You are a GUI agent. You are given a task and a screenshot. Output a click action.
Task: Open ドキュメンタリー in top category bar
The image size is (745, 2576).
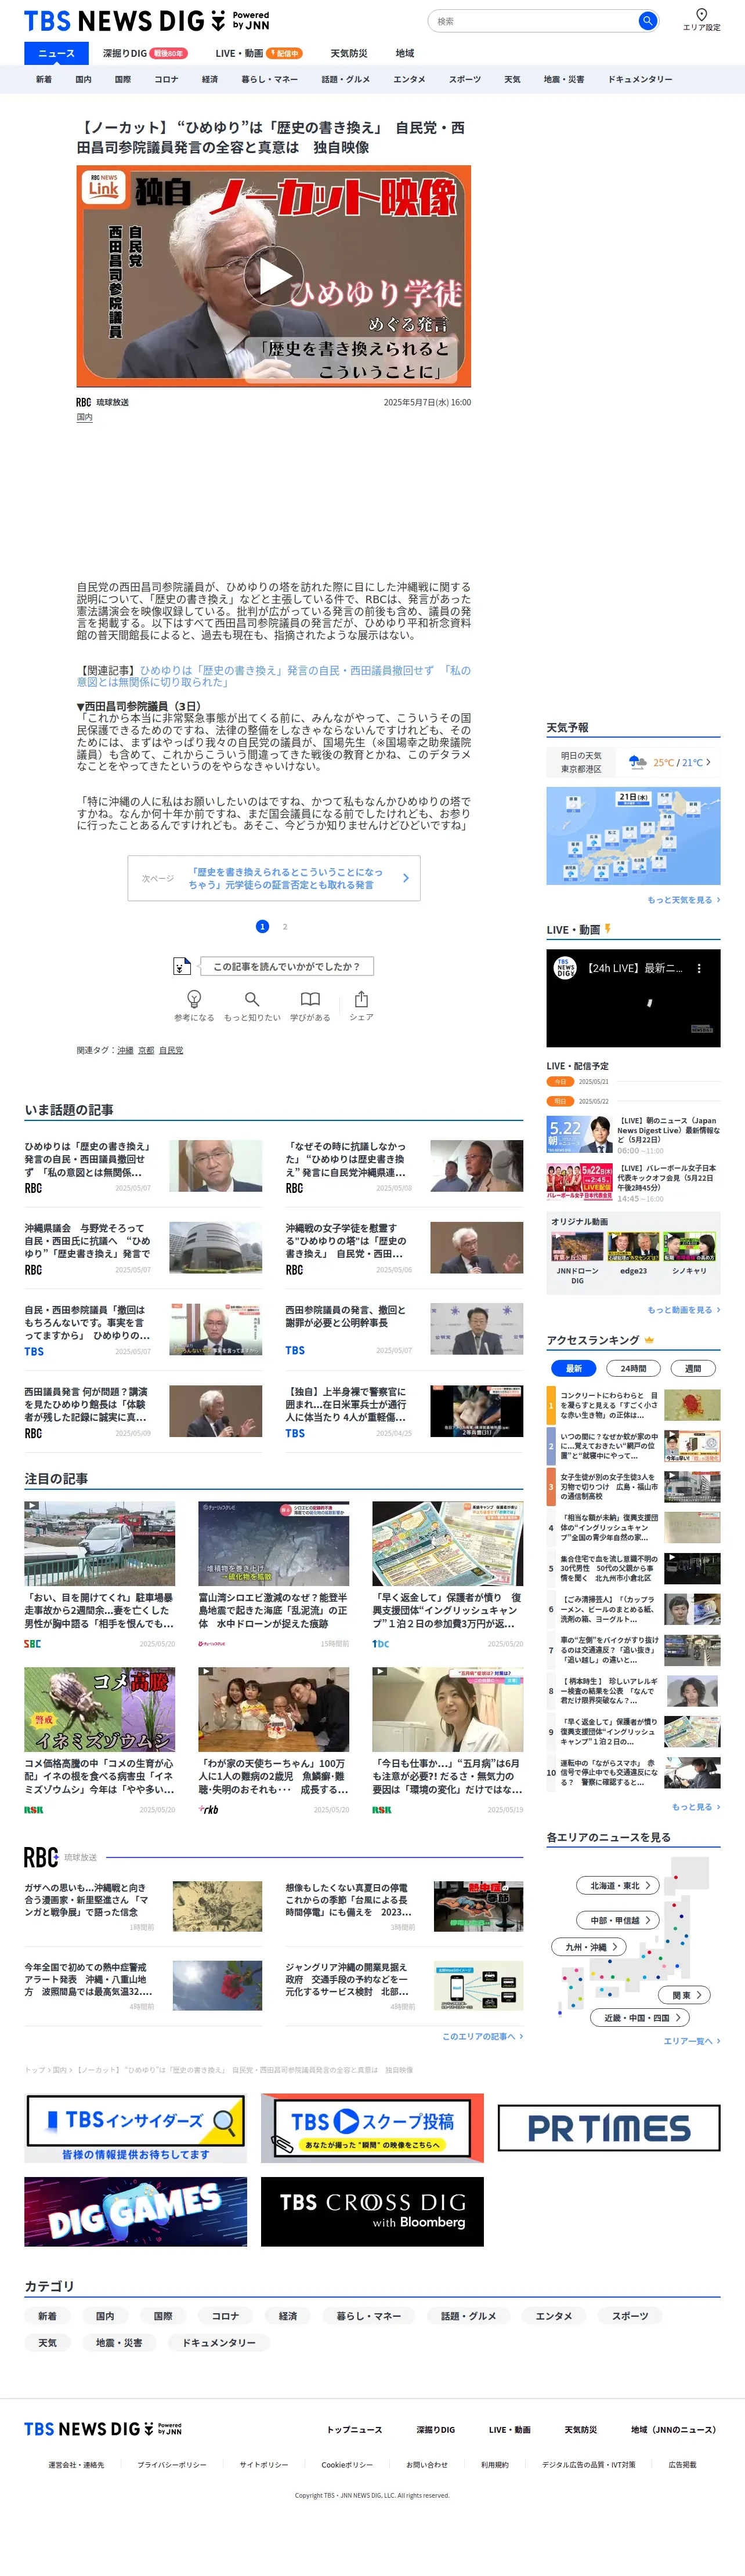point(640,79)
